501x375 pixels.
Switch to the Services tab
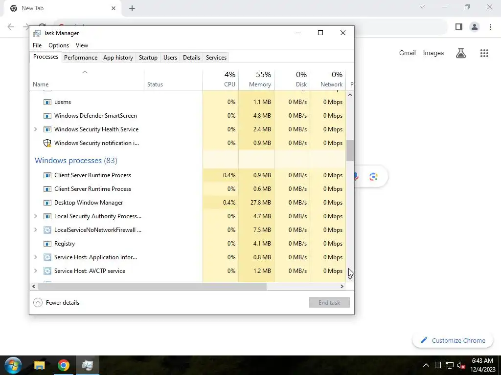(216, 58)
